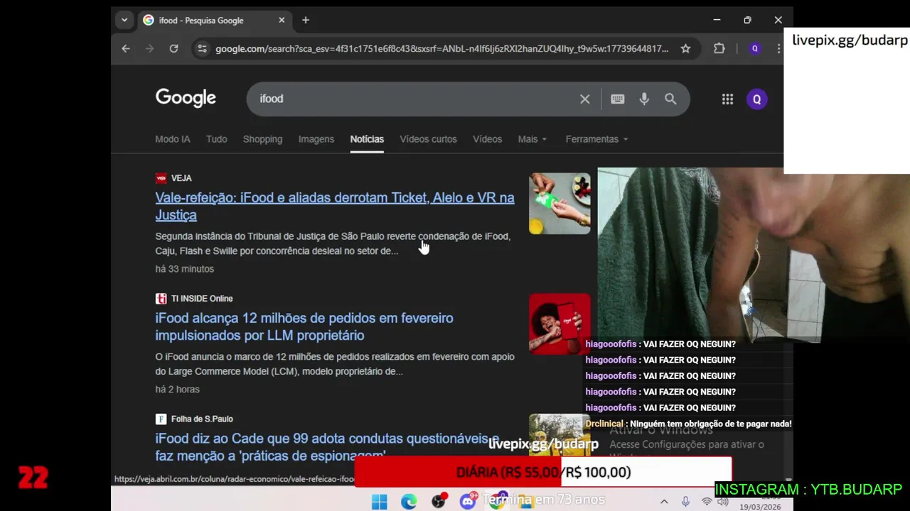This screenshot has height=511, width=910.
Task: Go back to the previous page
Action: [126, 48]
